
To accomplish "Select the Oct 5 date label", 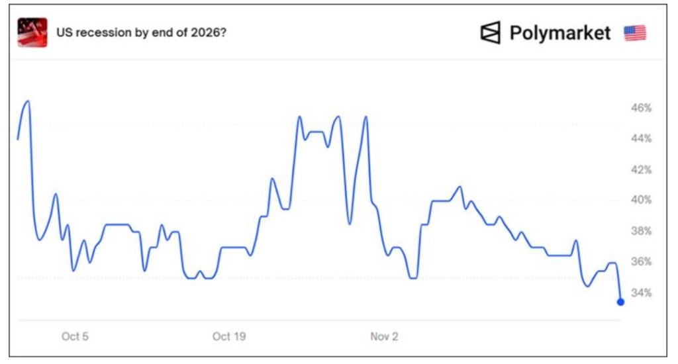I will pos(75,336).
